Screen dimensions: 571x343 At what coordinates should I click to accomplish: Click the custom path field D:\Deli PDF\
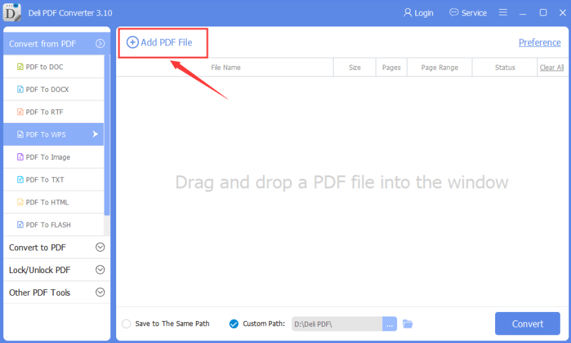tap(337, 324)
